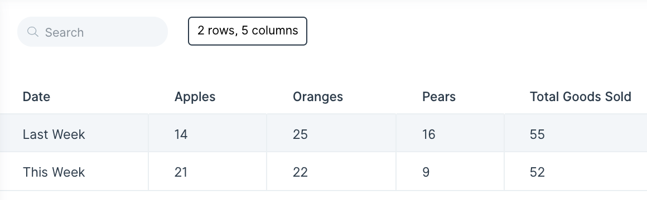Focus the Search input field
The width and height of the screenshot is (647, 200).
click(93, 32)
